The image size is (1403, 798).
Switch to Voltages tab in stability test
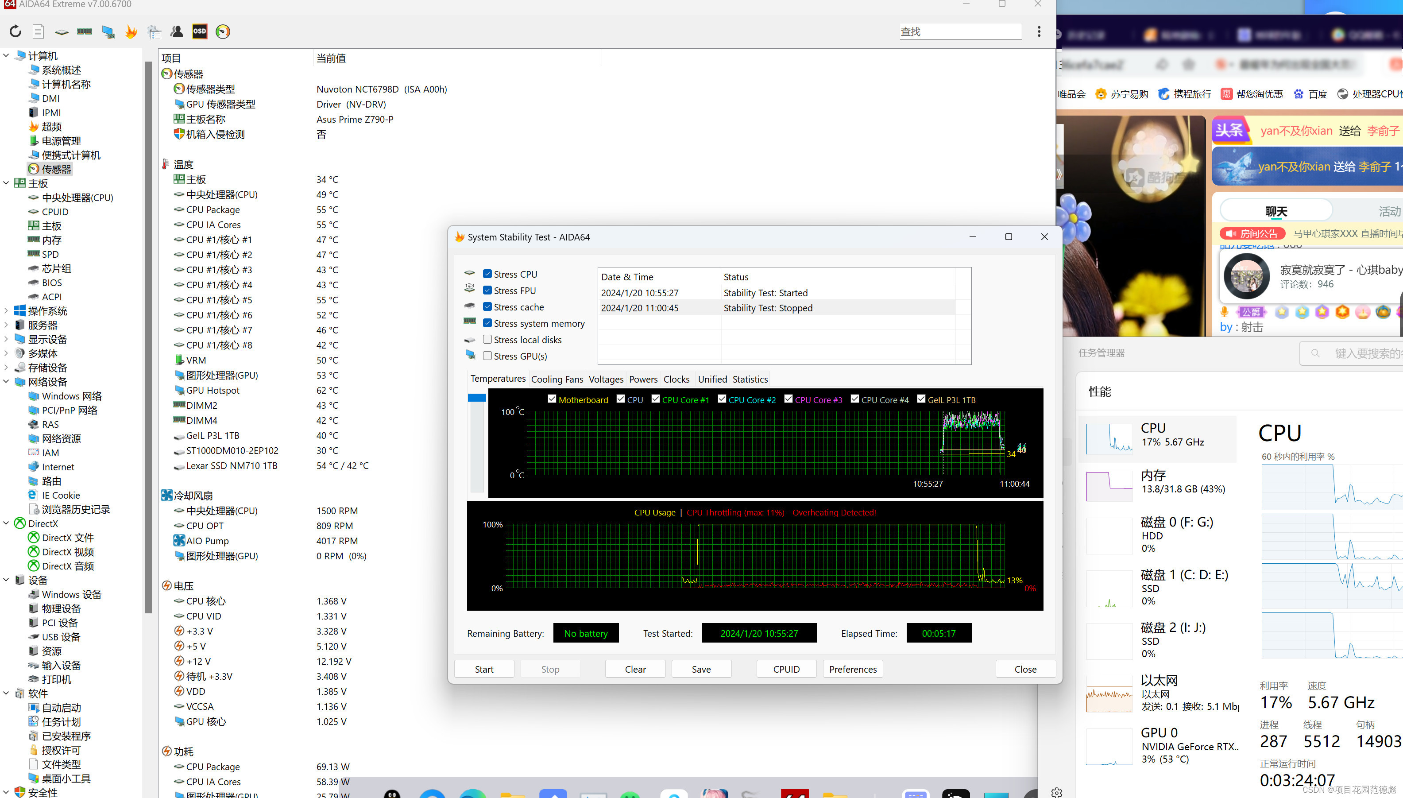click(x=605, y=379)
